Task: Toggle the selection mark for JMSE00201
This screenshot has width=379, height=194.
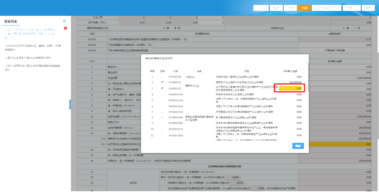Action: (x=162, y=82)
